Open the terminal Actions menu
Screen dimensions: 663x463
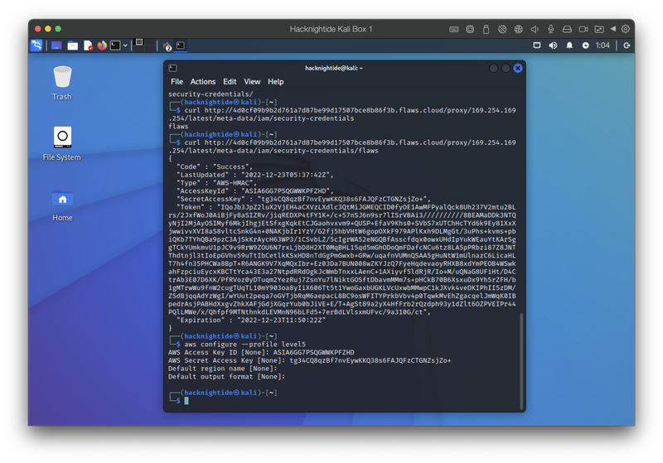click(203, 82)
